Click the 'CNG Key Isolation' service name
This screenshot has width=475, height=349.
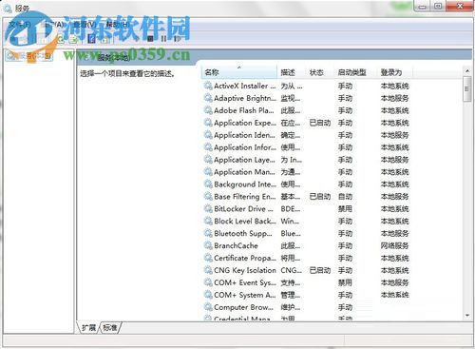(245, 270)
